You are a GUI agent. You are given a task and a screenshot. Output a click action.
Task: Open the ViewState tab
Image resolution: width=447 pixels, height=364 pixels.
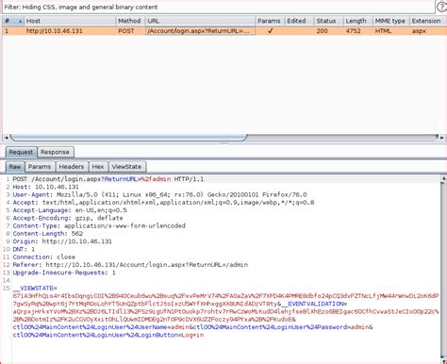coord(126,167)
